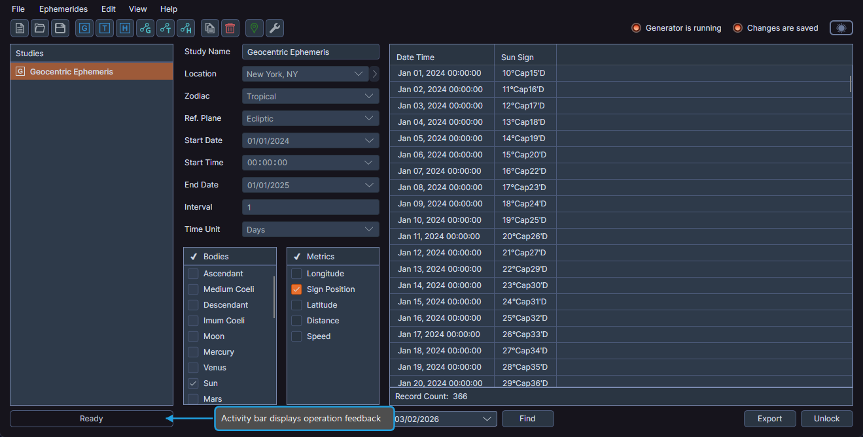This screenshot has height=437, width=863.
Task: Expand the Zodiac dropdown set to Tropical
Action: pos(310,96)
